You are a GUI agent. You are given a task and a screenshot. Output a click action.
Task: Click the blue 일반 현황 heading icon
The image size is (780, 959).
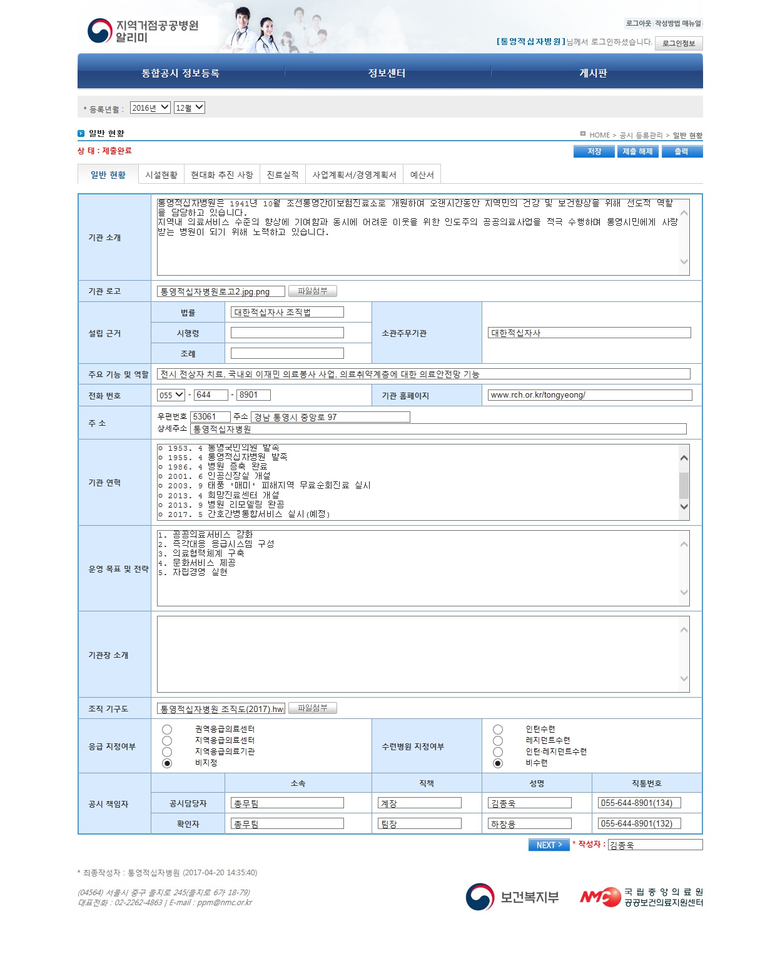(x=81, y=133)
